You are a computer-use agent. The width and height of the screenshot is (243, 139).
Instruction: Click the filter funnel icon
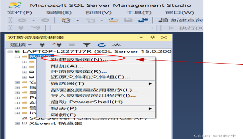pos(87,45)
